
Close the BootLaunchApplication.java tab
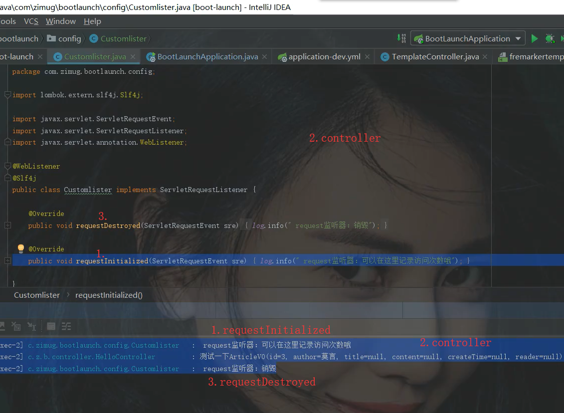tap(264, 57)
